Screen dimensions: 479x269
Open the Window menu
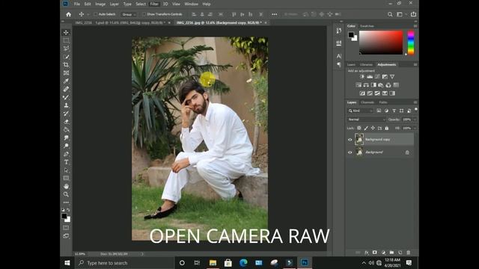click(192, 4)
